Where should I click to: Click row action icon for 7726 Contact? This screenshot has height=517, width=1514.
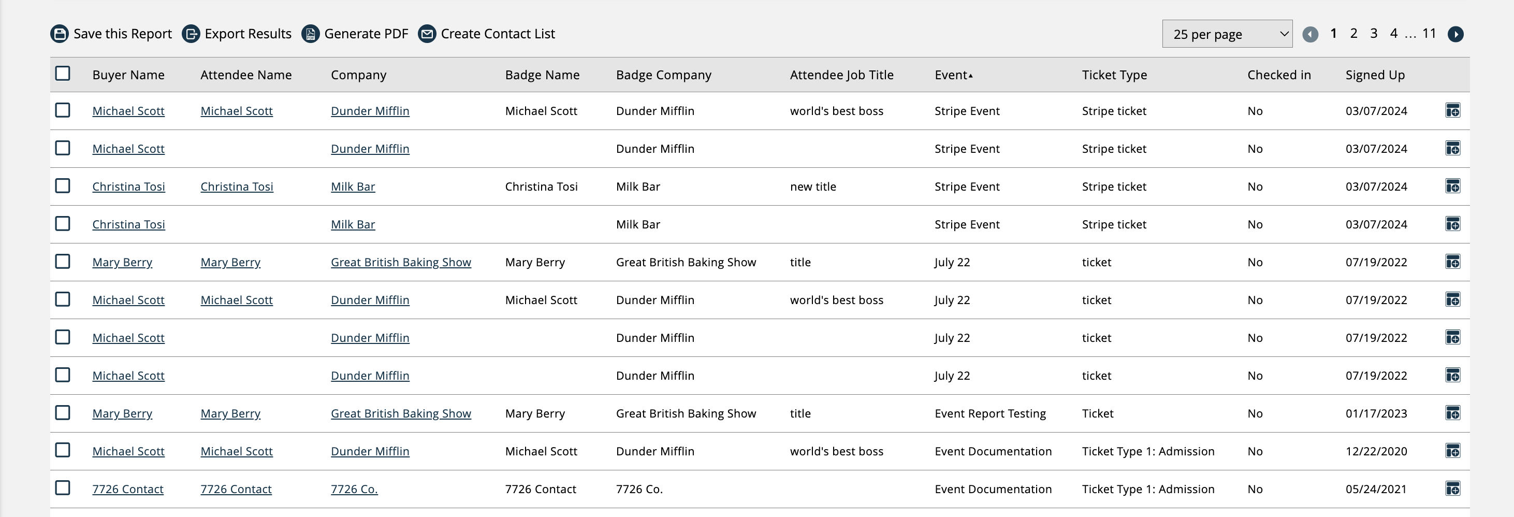click(1452, 488)
